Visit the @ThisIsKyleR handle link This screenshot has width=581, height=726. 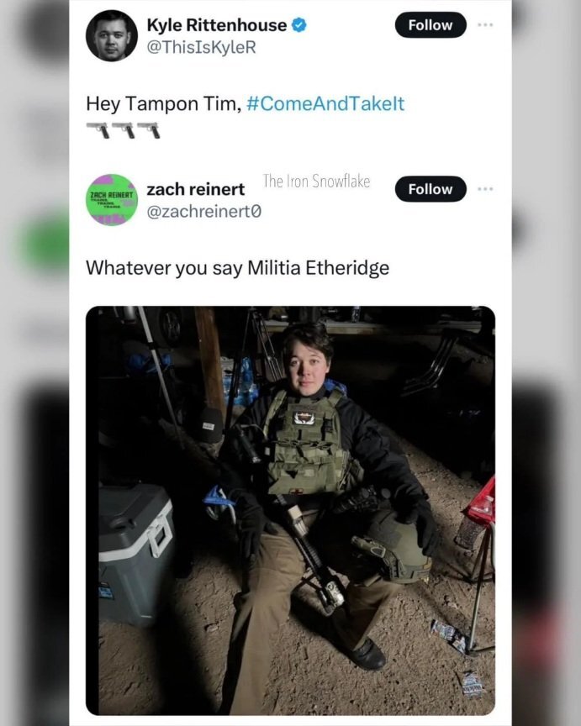202,47
